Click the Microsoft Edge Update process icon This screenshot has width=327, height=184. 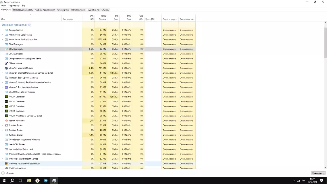click(6, 78)
